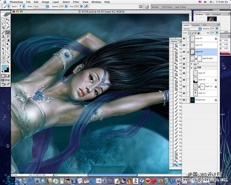Open the Tool Presets tab in palette well
This screenshot has width=231, height=185.
[167, 7]
